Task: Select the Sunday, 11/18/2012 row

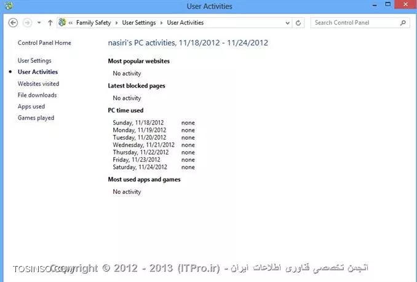Action: tap(154, 123)
